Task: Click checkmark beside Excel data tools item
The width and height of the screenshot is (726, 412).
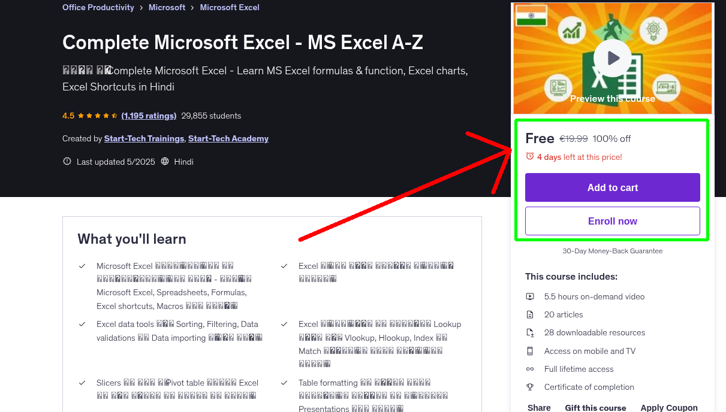Action: point(82,324)
